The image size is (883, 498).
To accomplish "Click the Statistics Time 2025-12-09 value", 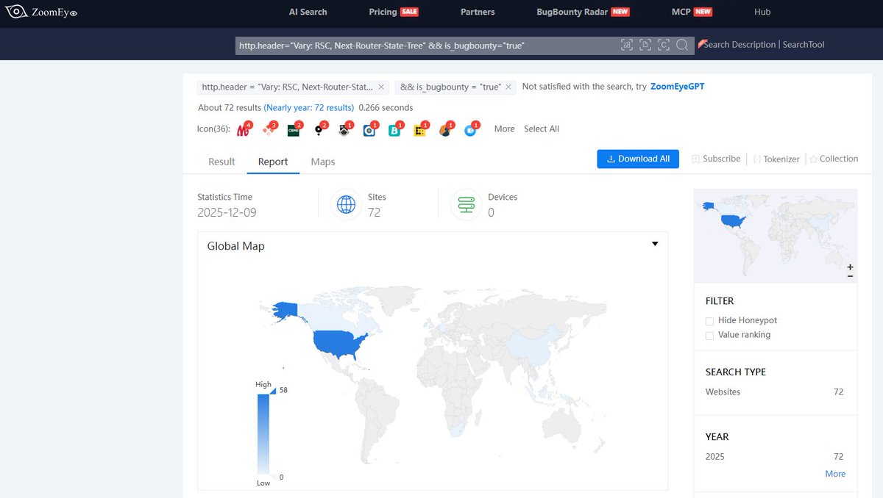I will coord(227,213).
